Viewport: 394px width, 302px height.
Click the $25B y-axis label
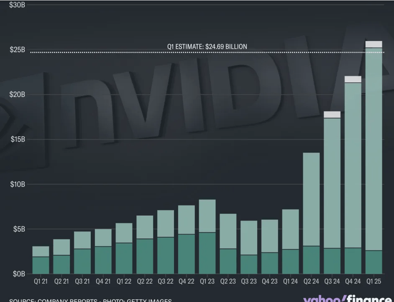pos(17,50)
